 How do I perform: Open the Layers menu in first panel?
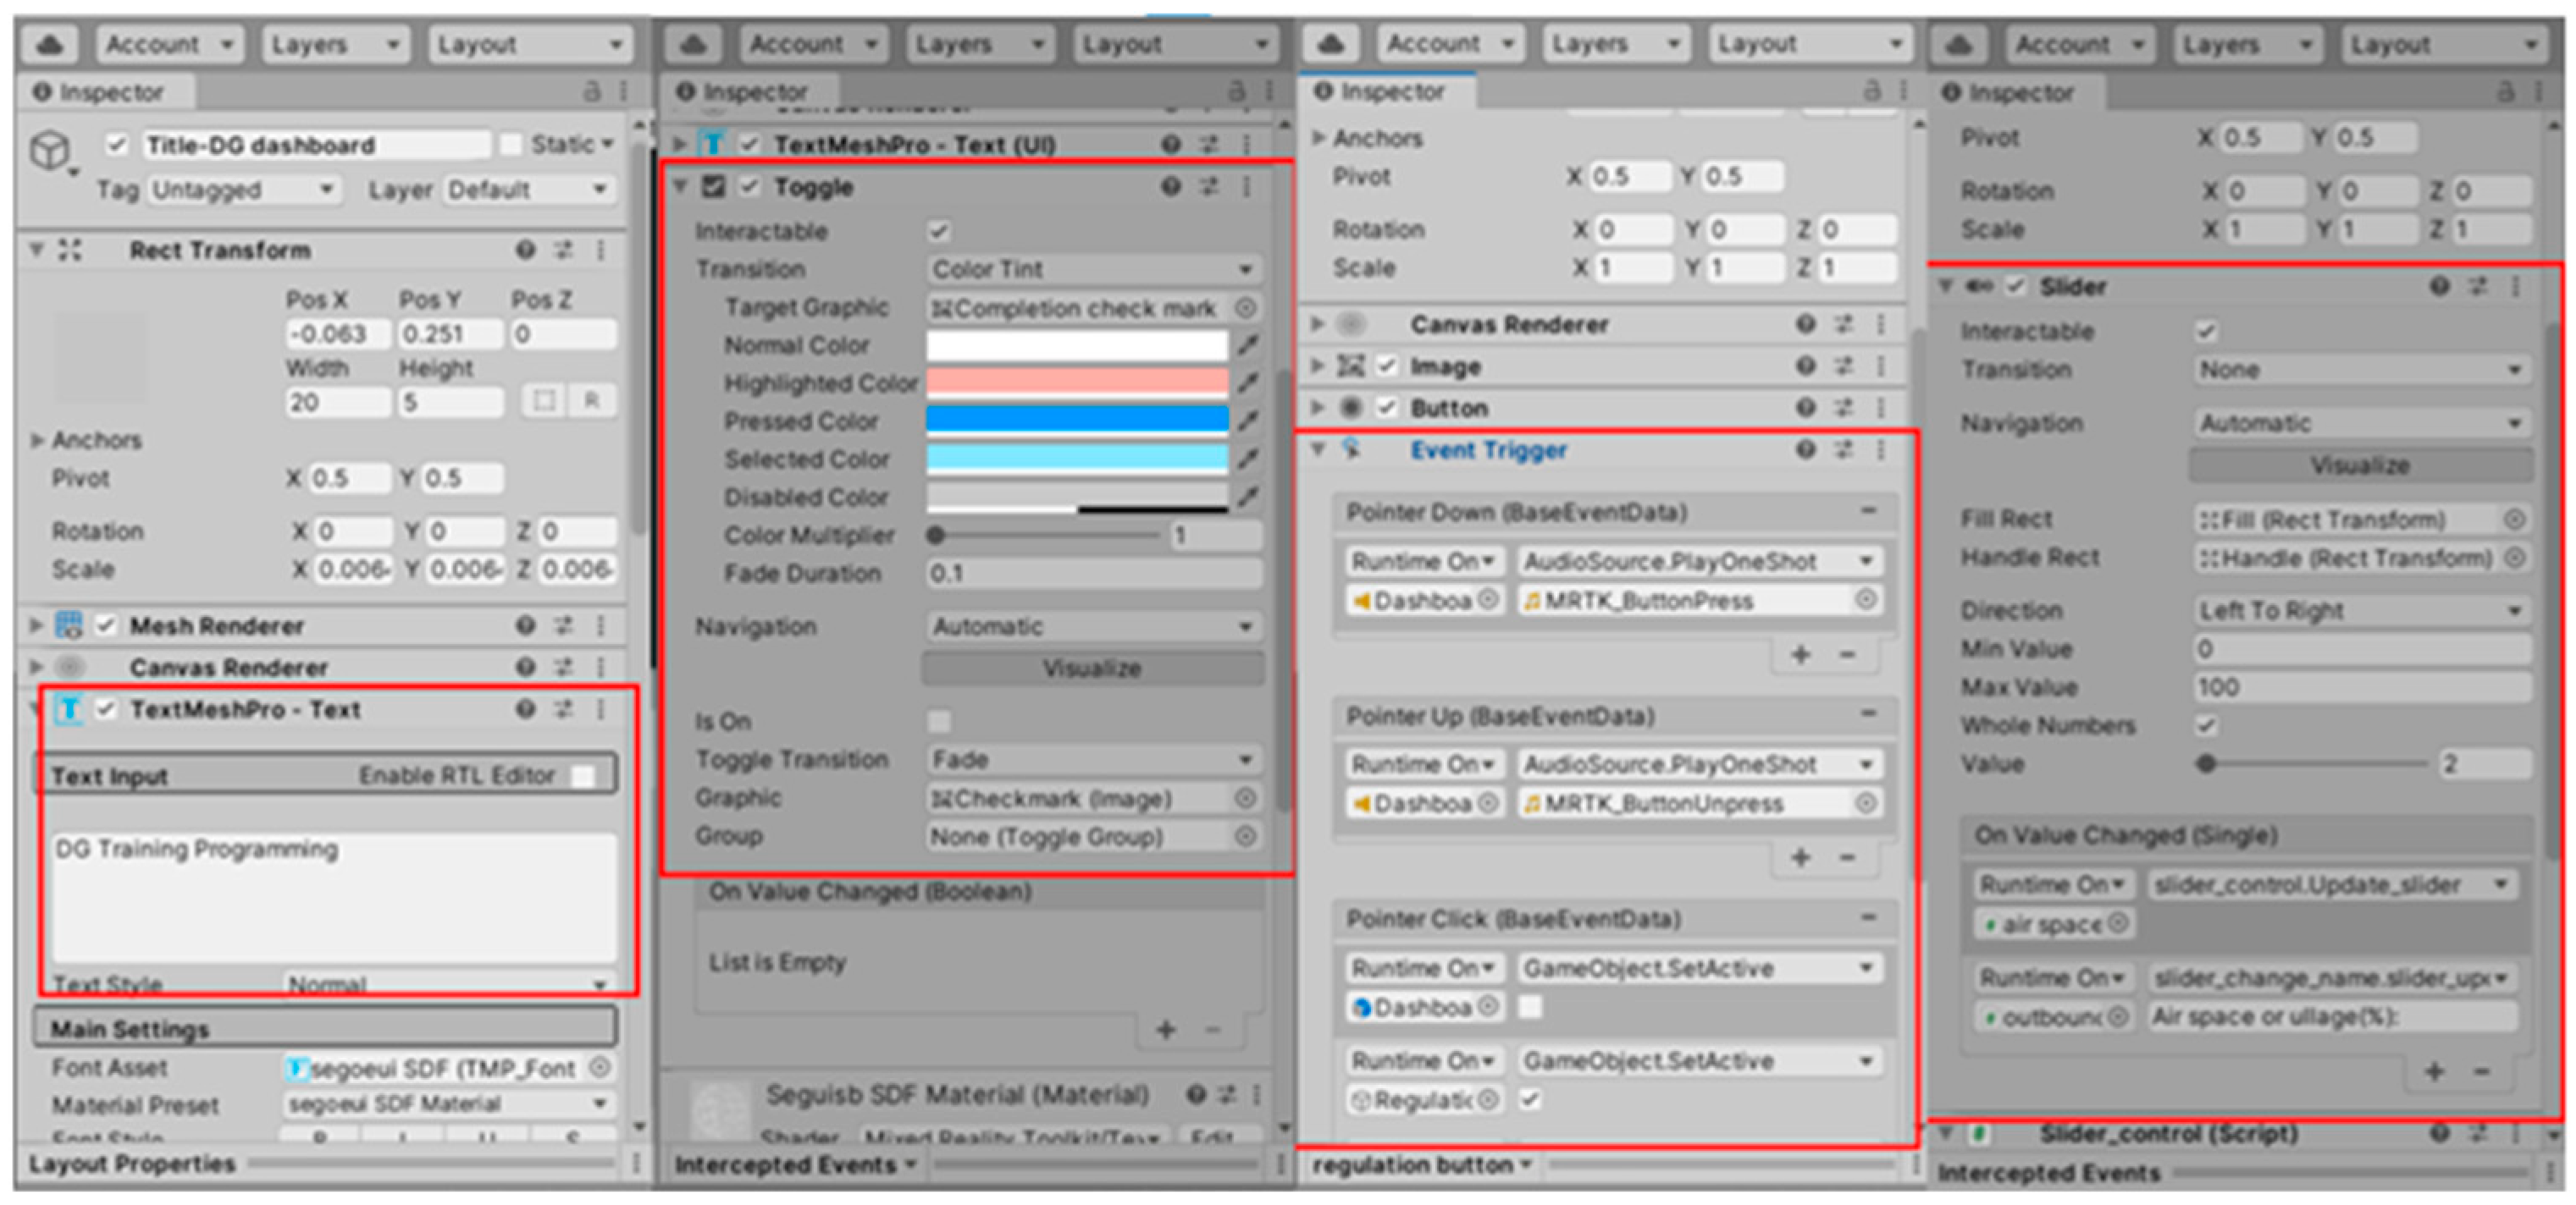334,45
